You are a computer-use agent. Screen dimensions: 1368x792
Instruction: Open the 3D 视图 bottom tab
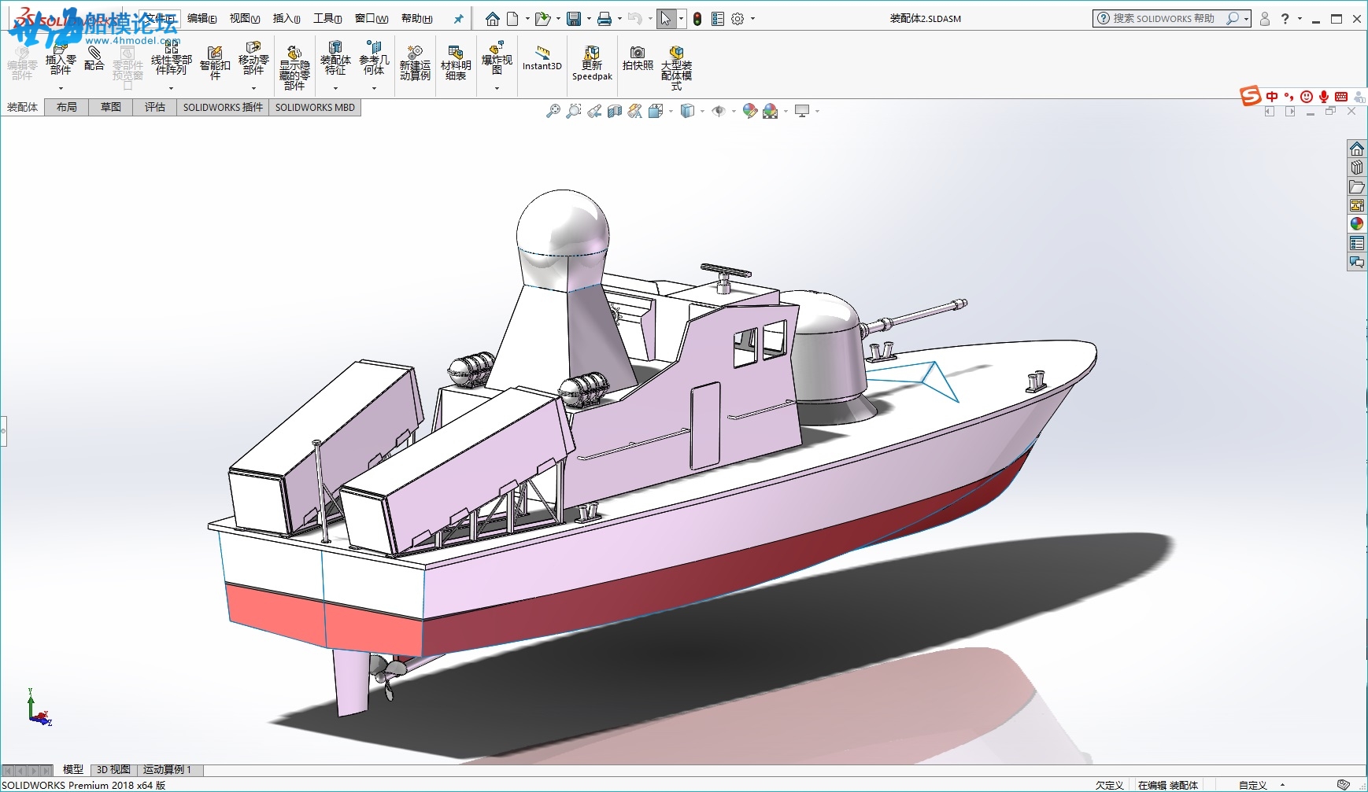[114, 770]
